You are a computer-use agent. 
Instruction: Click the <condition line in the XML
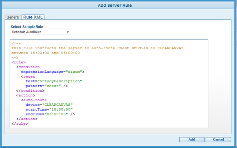pyautogui.click(x=28, y=67)
